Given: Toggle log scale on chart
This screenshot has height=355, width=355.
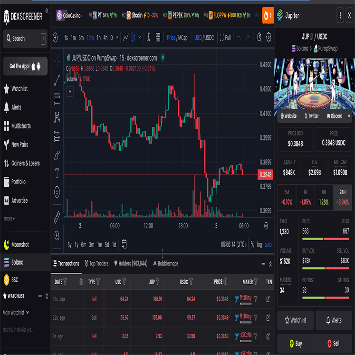Looking at the screenshot, I should pos(259,245).
